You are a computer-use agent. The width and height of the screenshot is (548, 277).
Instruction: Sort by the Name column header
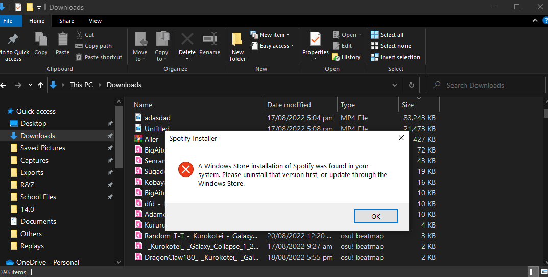198,105
